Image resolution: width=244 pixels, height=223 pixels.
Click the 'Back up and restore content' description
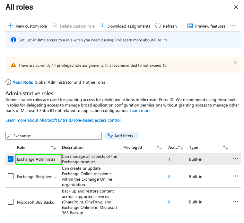[90, 202]
